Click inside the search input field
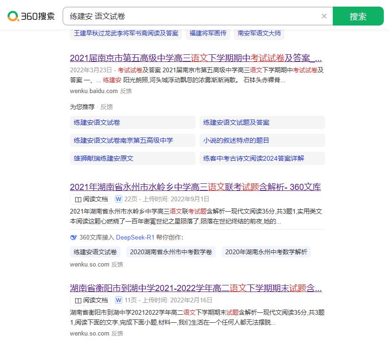 coord(189,16)
